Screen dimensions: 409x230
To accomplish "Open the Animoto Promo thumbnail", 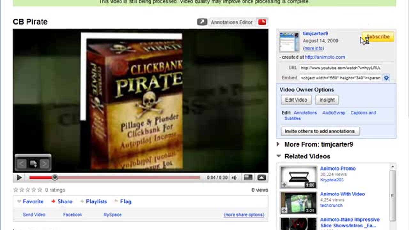I will tap(298, 177).
